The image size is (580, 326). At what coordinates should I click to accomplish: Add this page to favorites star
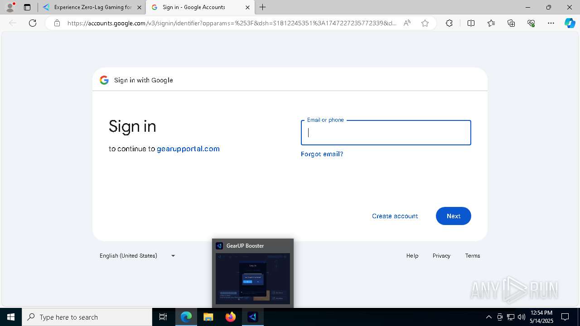pyautogui.click(x=425, y=23)
